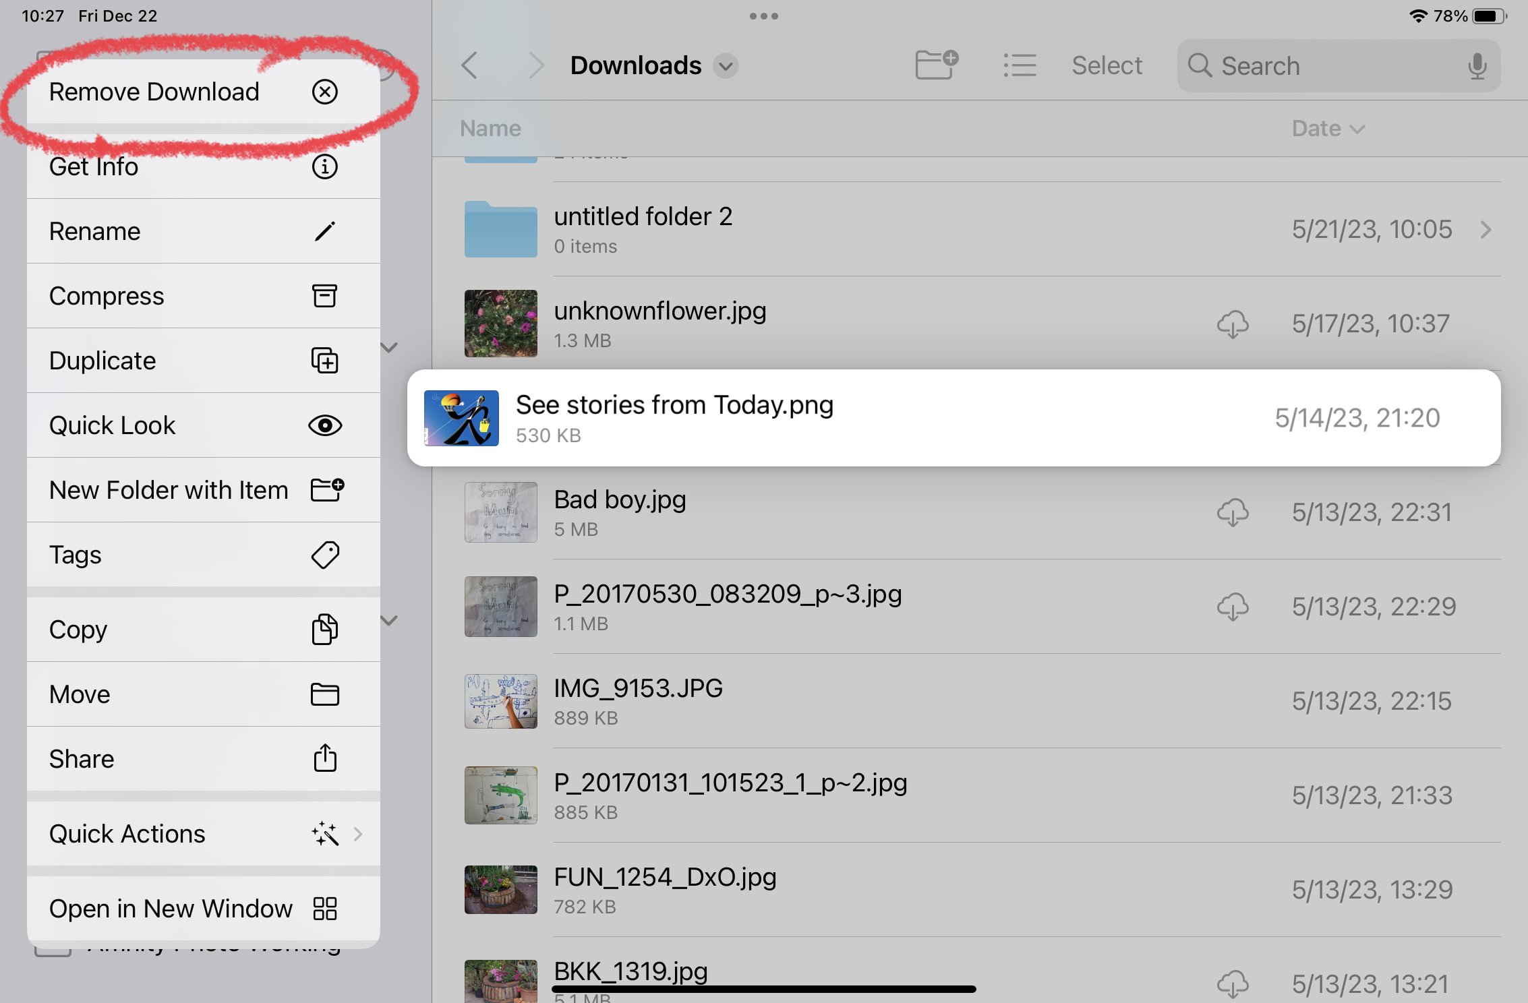Viewport: 1528px width, 1003px height.
Task: Expand the Copy submenu chevron
Action: tap(390, 620)
